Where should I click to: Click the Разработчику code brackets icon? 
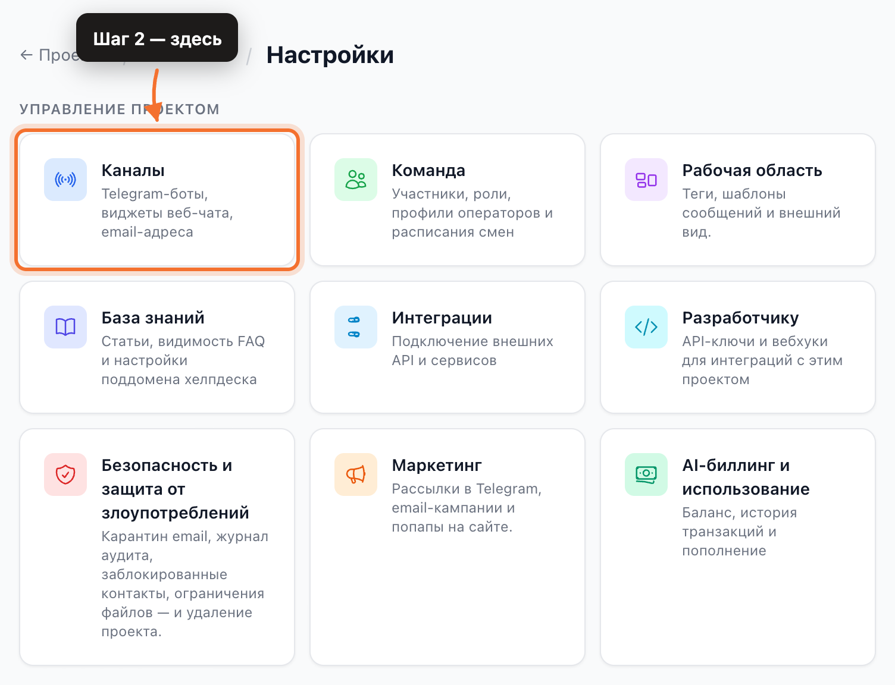click(x=646, y=327)
